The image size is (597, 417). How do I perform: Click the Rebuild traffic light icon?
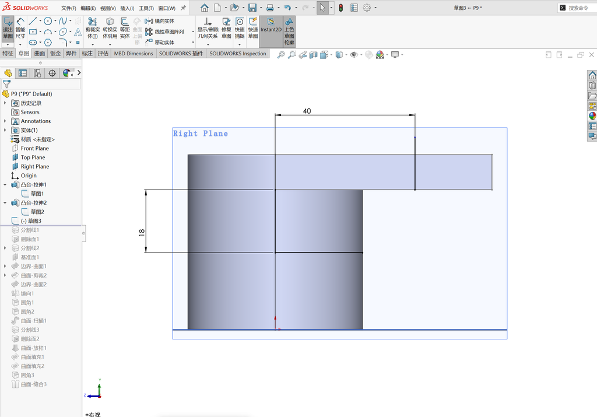coord(340,8)
